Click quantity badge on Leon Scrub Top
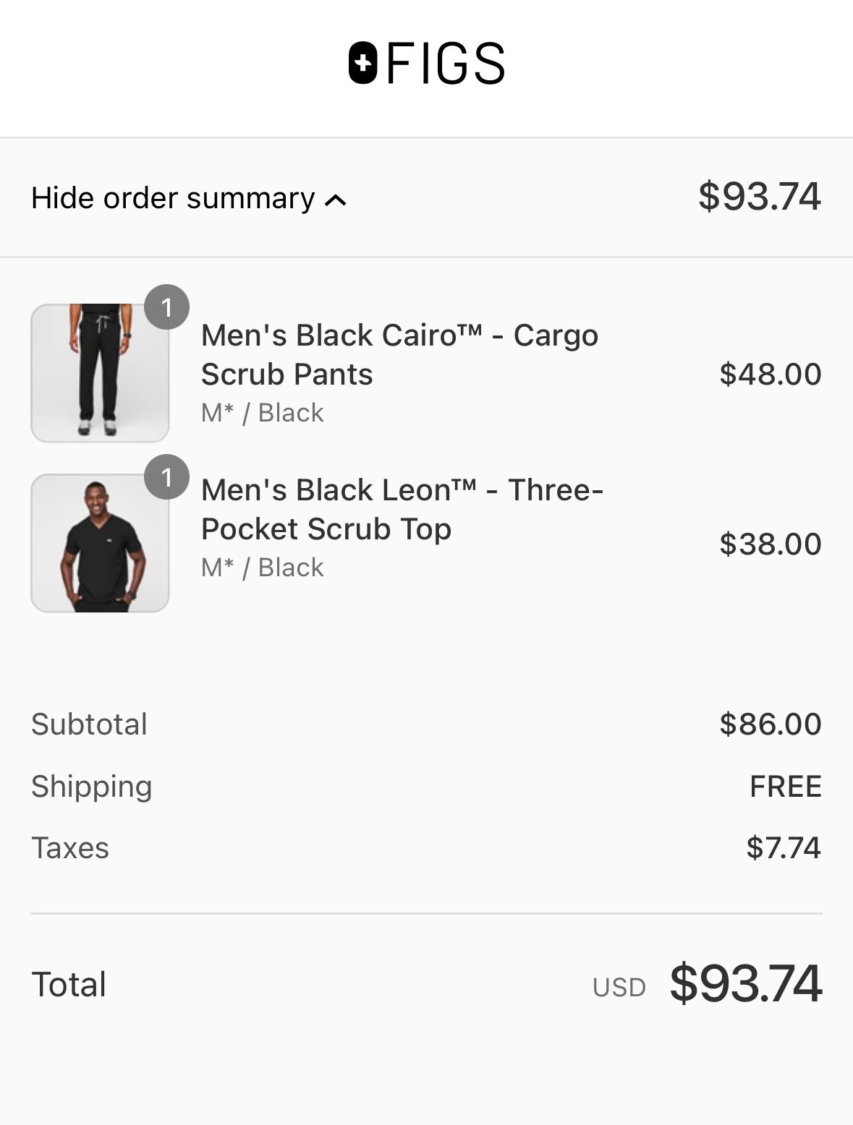The height and width of the screenshot is (1125, 853). coord(166,477)
